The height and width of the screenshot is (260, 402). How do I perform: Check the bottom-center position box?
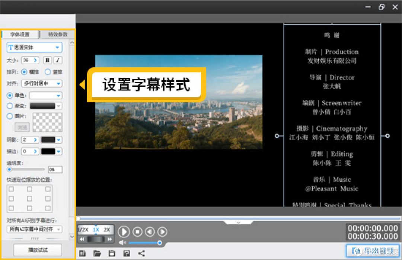coord(29,208)
